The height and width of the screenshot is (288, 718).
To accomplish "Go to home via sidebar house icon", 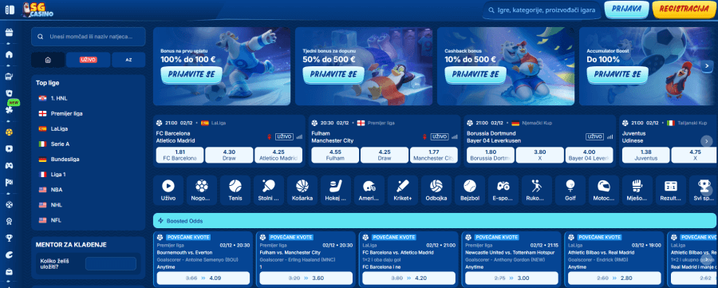I will click(9, 54).
